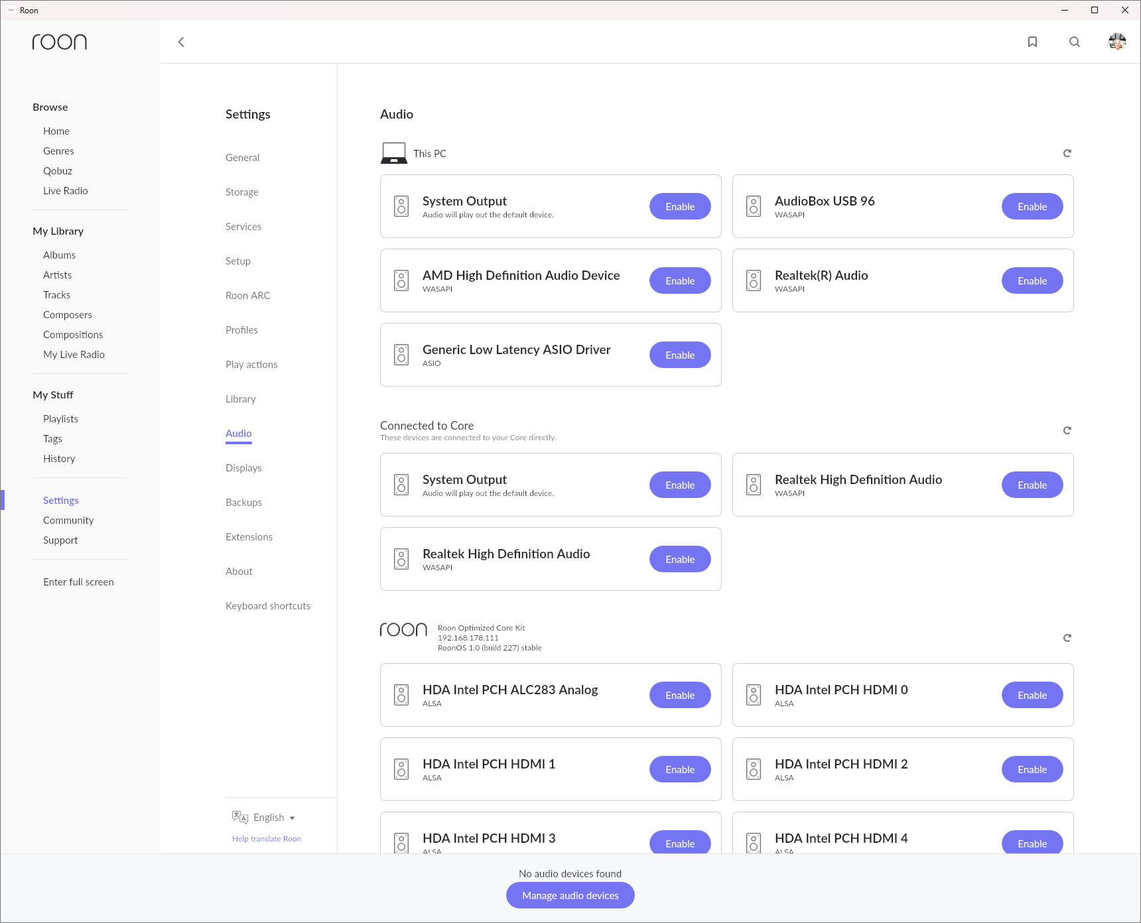The width and height of the screenshot is (1141, 923).
Task: Open Artists in My Library
Action: click(x=58, y=275)
